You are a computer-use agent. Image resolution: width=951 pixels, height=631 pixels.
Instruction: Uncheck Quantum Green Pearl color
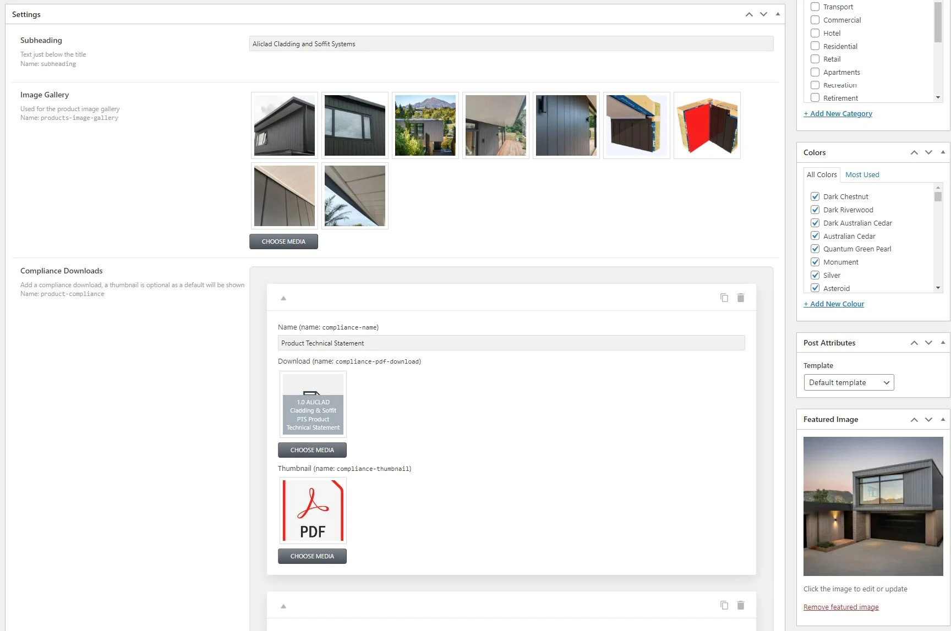point(815,249)
